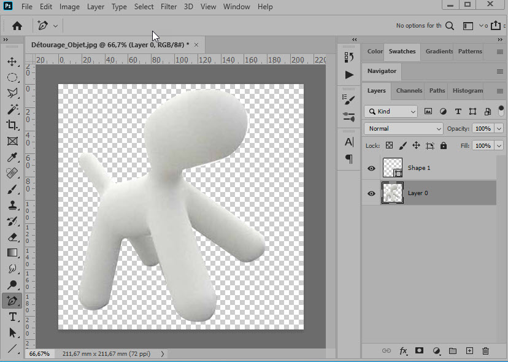The height and width of the screenshot is (362, 508).
Task: Close the Détourage_Objet.jpg document tab
Action: (x=196, y=45)
